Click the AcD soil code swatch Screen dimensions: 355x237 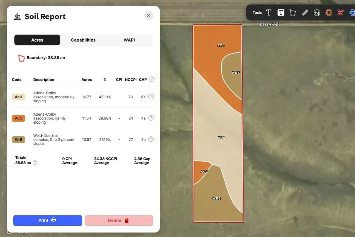click(19, 97)
